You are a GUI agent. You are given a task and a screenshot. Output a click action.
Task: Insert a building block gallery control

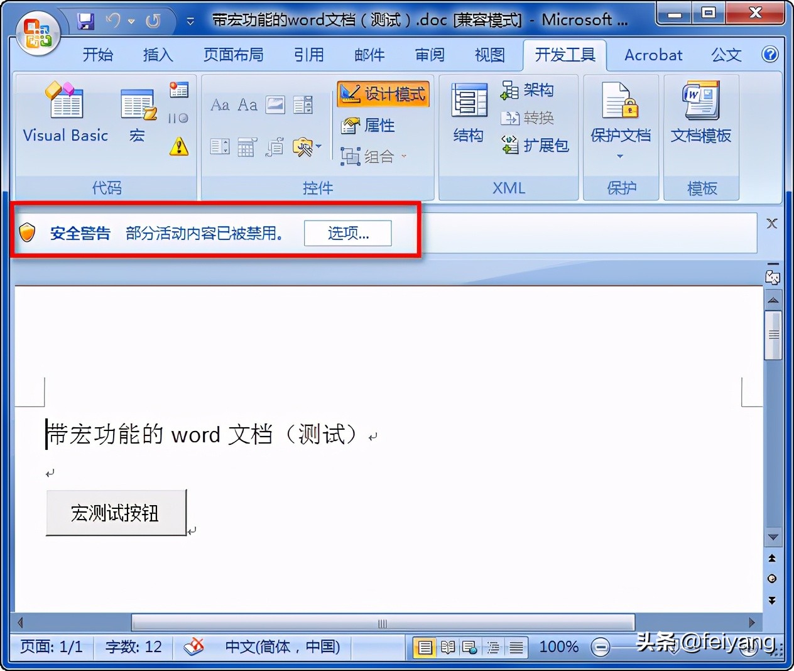(275, 147)
